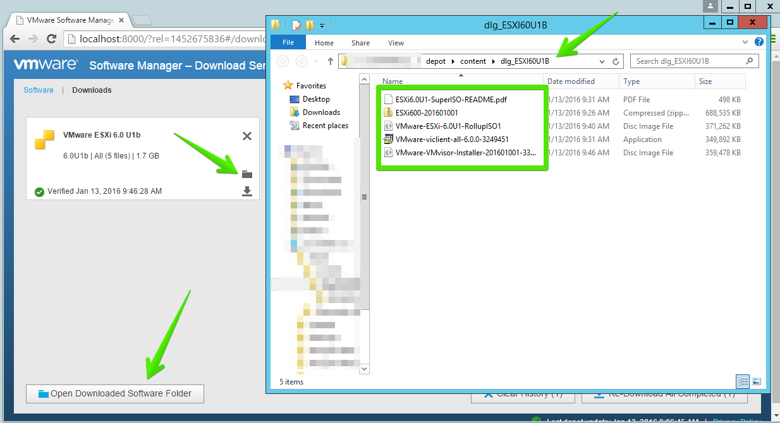Go up one folder level in Explorer
The image size is (780, 423).
(x=330, y=61)
